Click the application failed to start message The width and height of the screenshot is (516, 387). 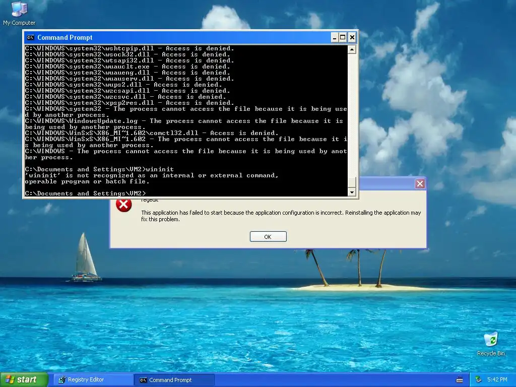281,216
